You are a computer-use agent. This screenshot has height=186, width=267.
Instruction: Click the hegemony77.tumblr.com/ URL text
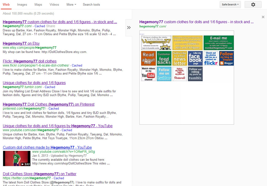(x=22, y=87)
